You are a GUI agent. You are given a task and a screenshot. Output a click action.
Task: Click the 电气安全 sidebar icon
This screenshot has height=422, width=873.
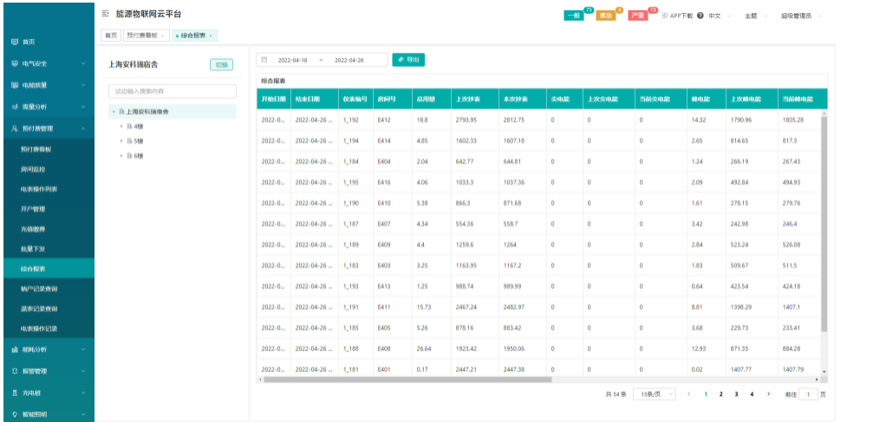[15, 63]
